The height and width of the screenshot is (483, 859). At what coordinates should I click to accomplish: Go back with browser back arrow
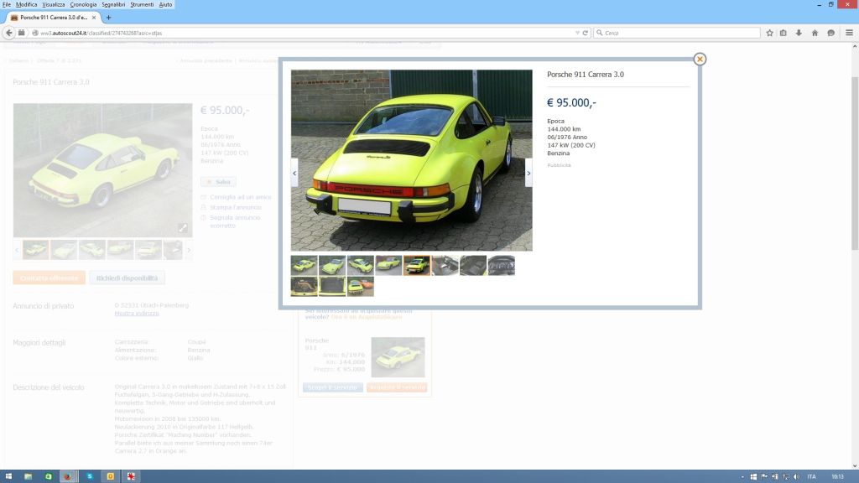point(8,33)
